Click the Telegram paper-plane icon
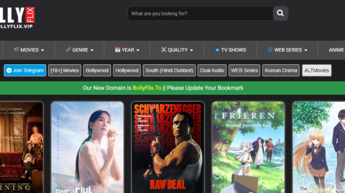 pyautogui.click(x=9, y=70)
